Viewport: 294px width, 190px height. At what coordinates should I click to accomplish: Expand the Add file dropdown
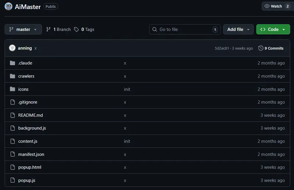point(238,29)
